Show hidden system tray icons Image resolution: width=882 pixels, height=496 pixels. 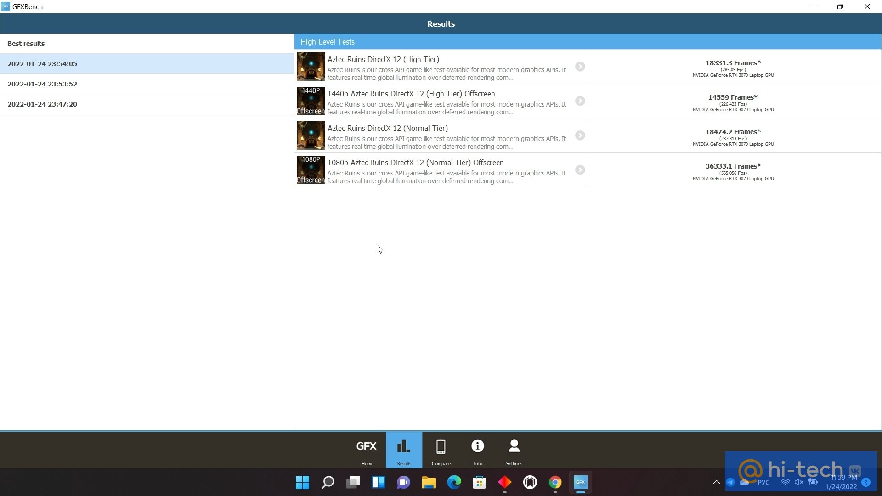point(716,482)
